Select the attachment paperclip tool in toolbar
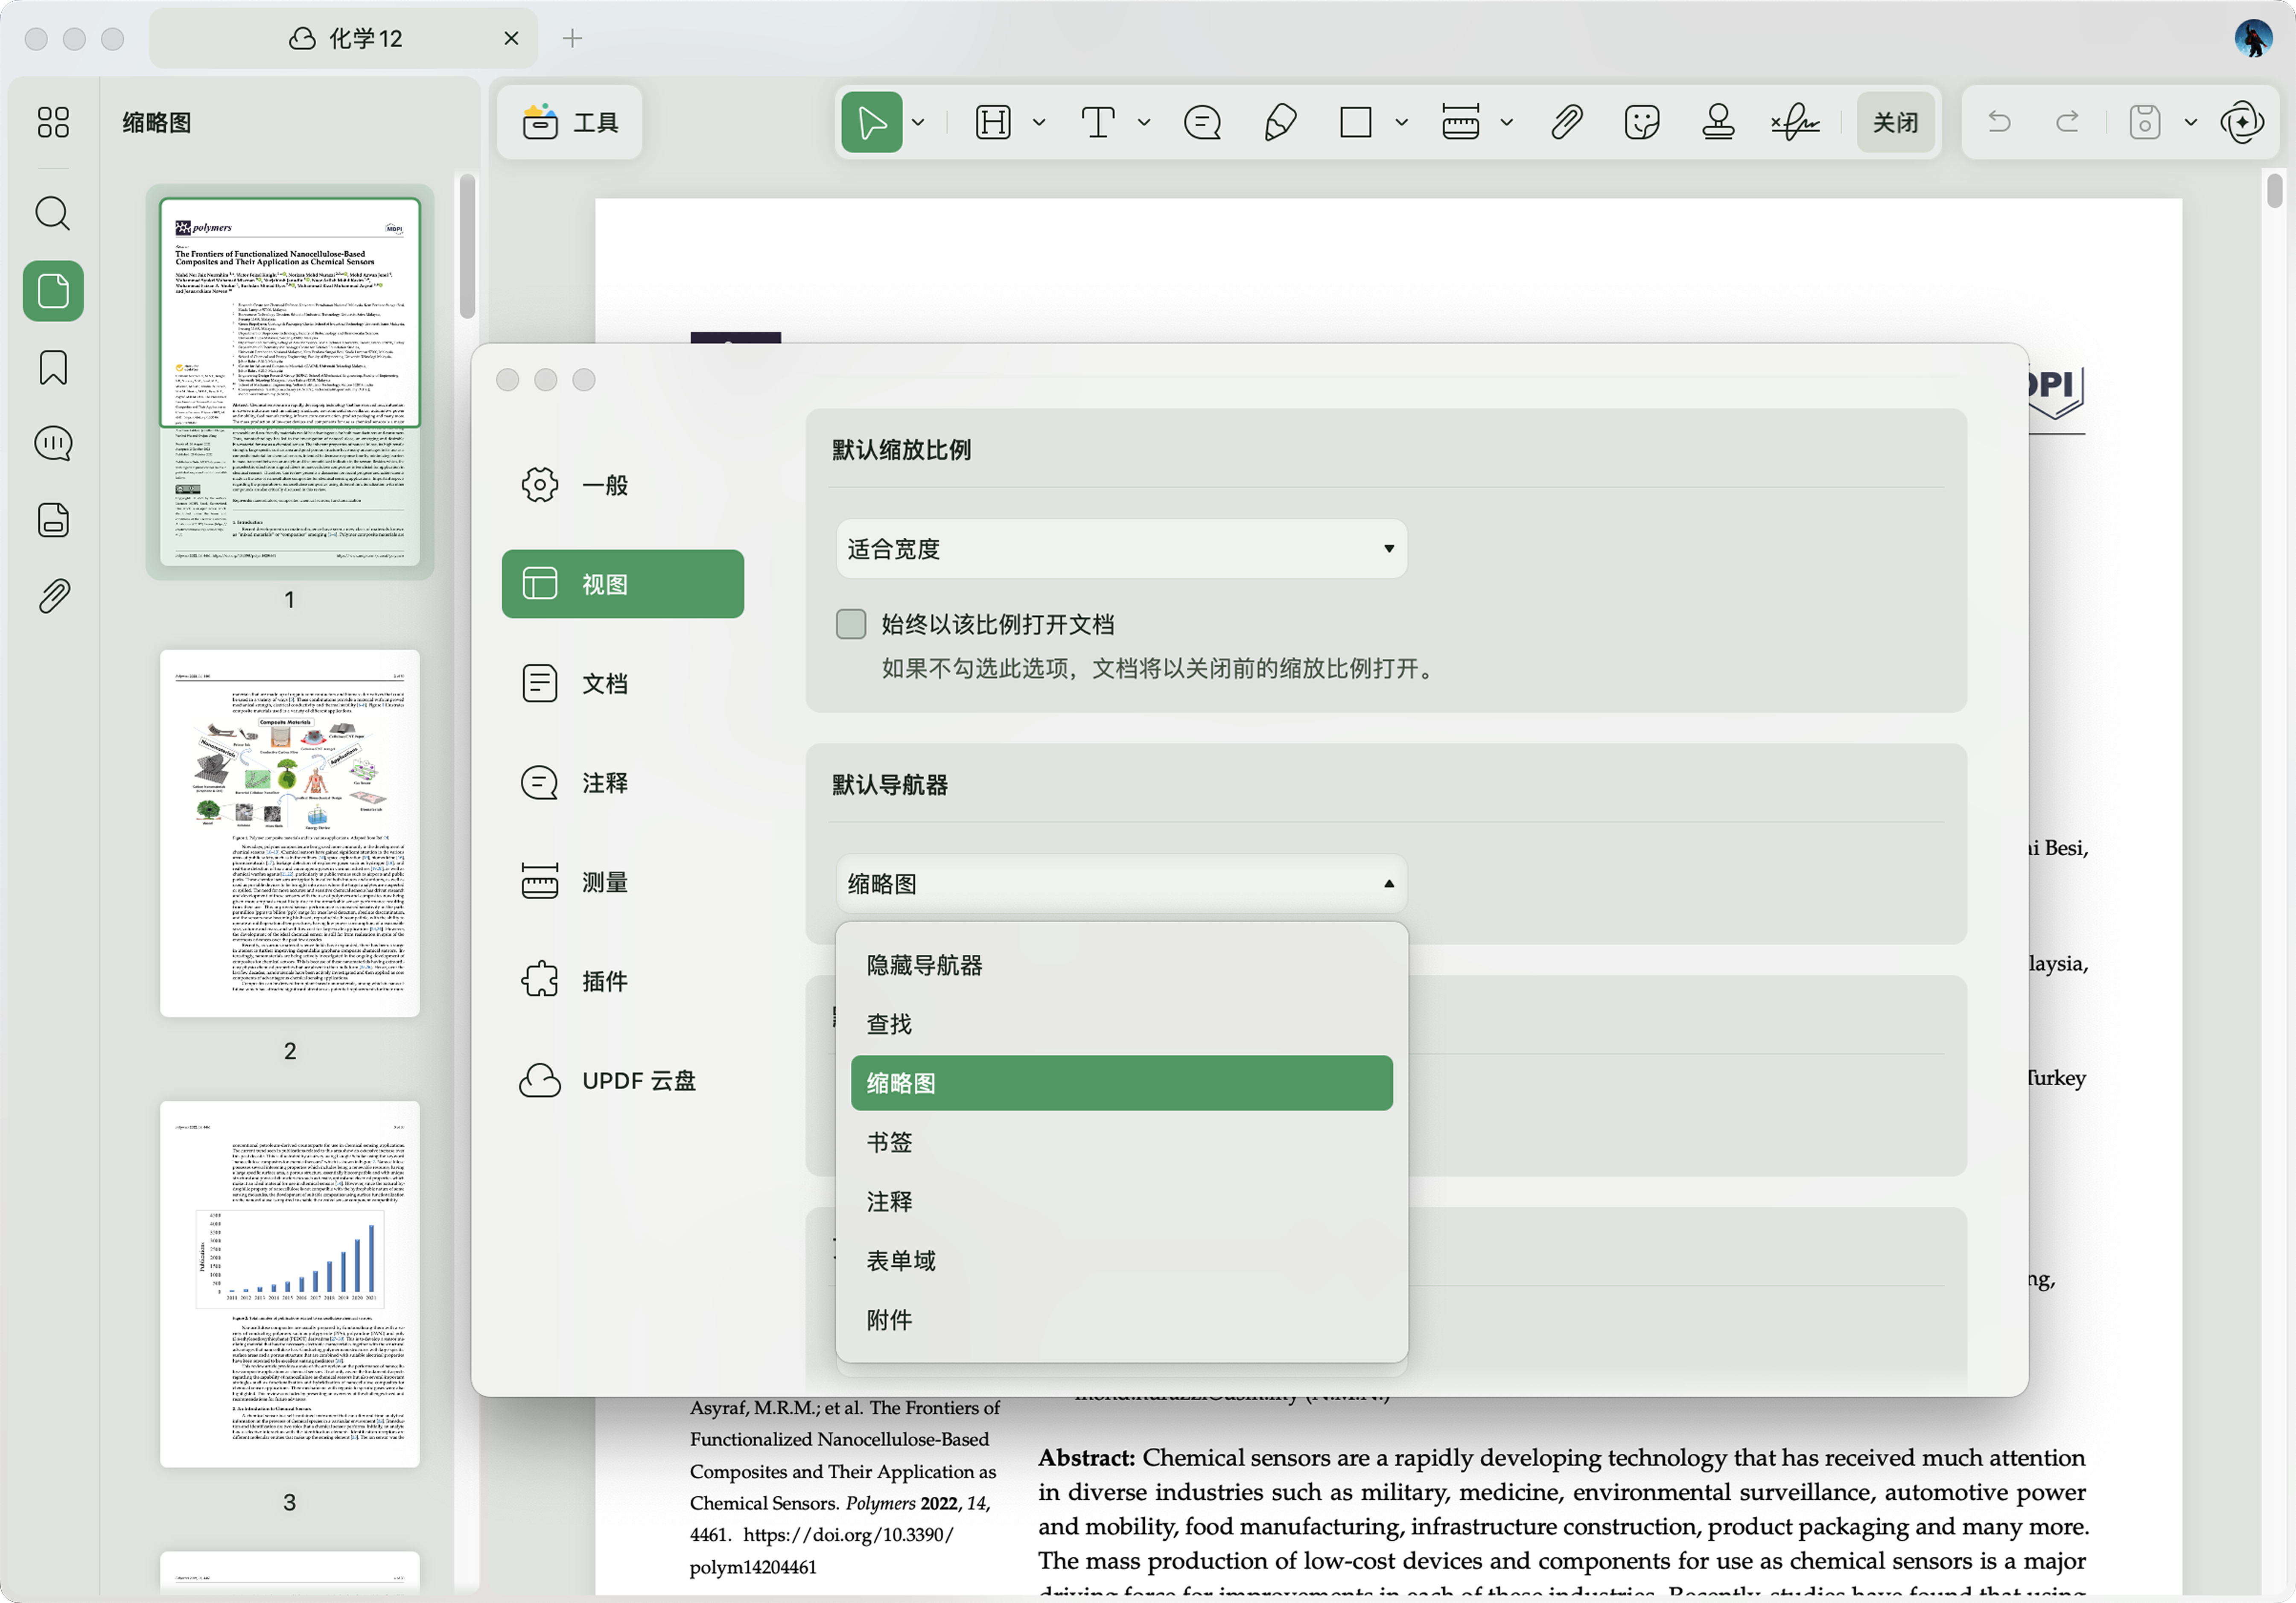This screenshot has height=1603, width=2296. 1567,122
